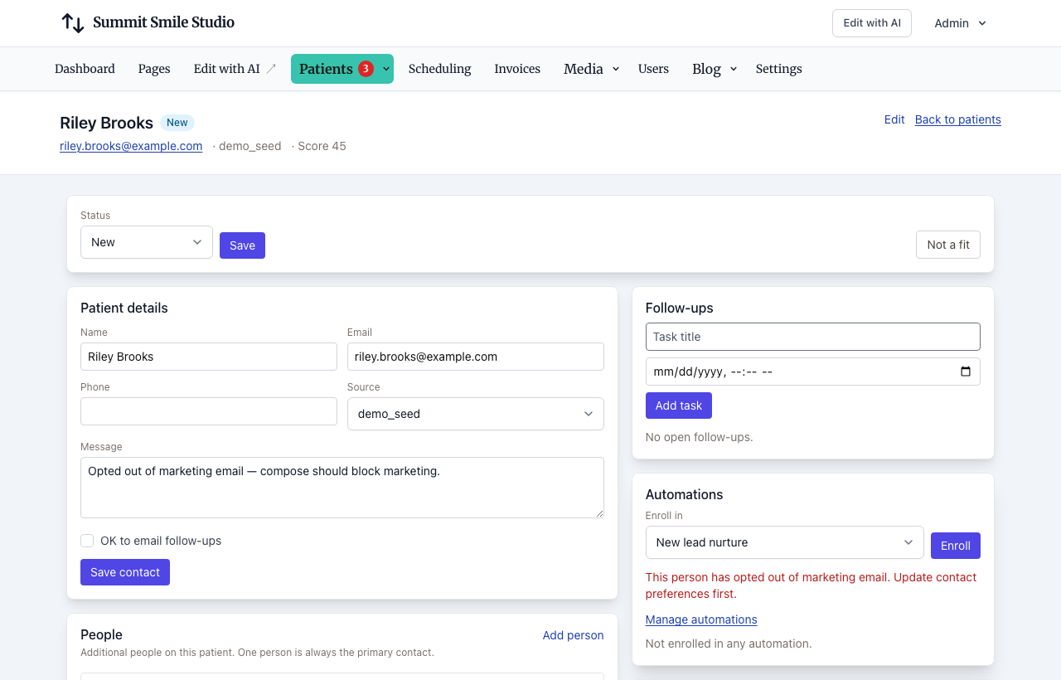Click the Enroll button

coord(956,546)
